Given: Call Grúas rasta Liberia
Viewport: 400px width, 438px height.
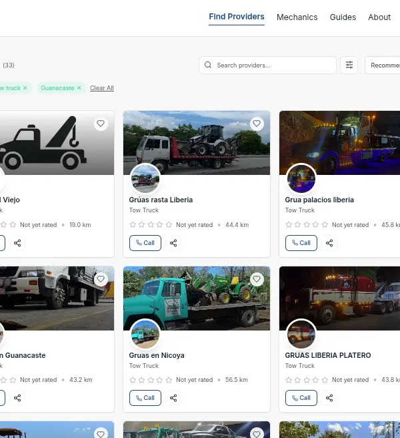Looking at the screenshot, I should [145, 243].
